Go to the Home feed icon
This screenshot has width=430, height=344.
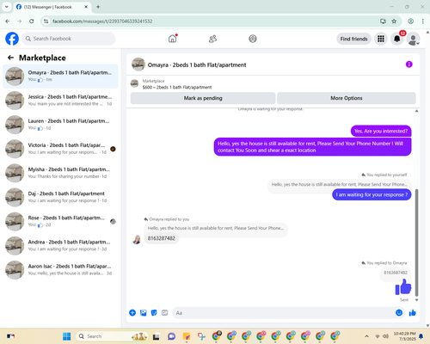point(173,39)
